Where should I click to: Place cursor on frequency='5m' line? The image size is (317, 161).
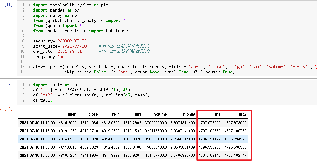pos(50,56)
